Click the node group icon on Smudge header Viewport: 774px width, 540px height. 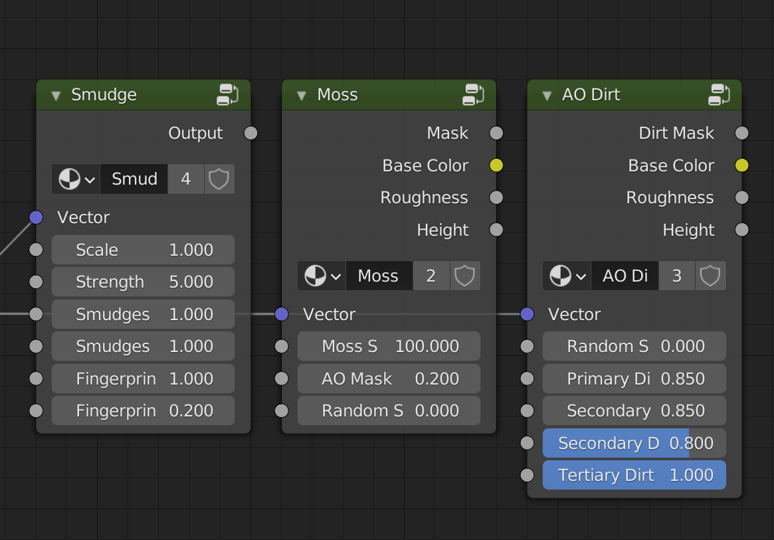point(228,94)
